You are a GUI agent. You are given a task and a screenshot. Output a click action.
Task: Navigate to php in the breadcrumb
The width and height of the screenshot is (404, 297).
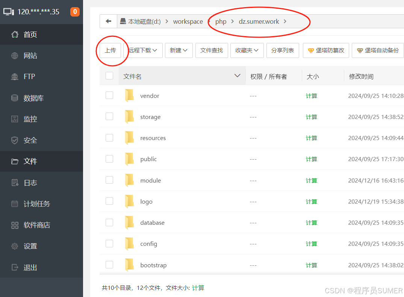point(221,21)
